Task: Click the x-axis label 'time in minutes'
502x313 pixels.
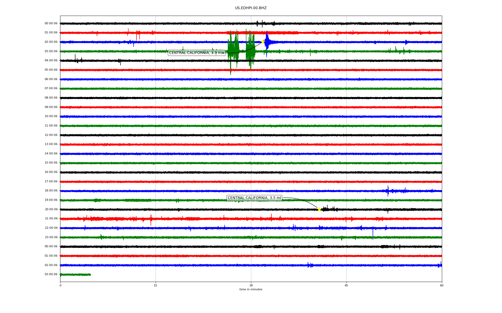Action: click(x=250, y=290)
